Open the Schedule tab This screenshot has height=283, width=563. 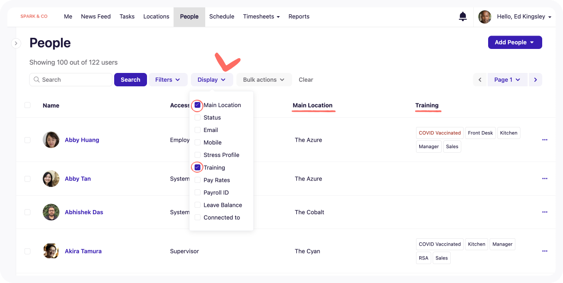(x=221, y=17)
